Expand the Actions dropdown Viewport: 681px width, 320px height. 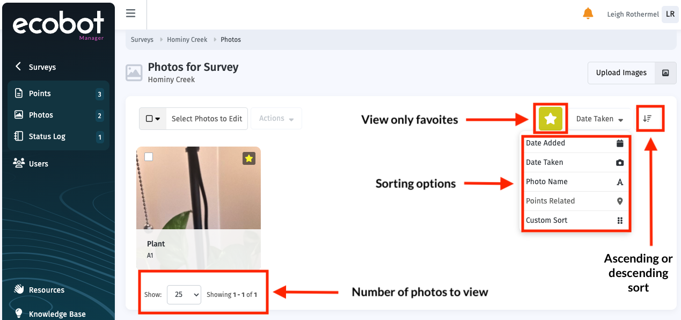point(276,119)
